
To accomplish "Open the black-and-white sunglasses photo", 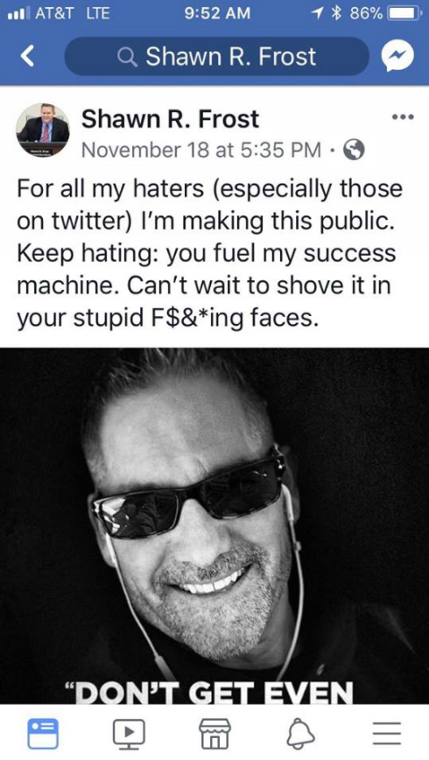I will click(214, 525).
